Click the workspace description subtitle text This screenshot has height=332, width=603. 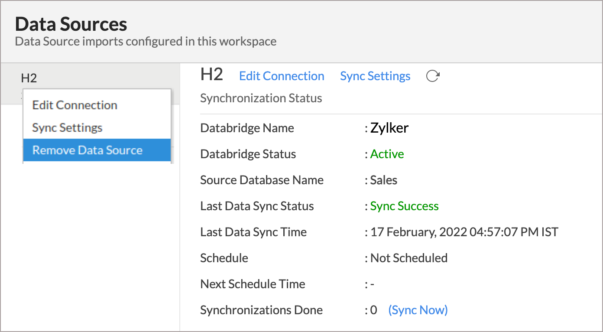pyautogui.click(x=146, y=41)
